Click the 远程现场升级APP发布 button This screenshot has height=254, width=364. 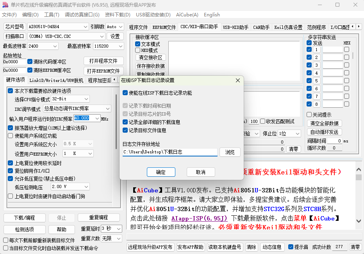pos(150,247)
